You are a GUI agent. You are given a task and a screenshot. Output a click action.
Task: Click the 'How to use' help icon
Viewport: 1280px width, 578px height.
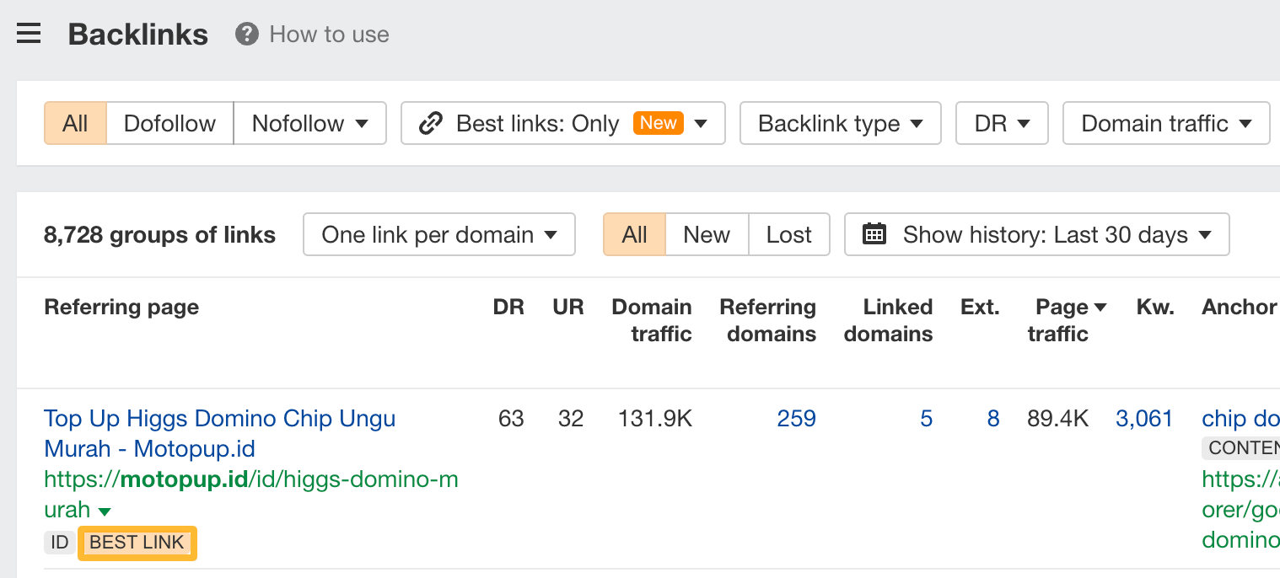[x=245, y=34]
